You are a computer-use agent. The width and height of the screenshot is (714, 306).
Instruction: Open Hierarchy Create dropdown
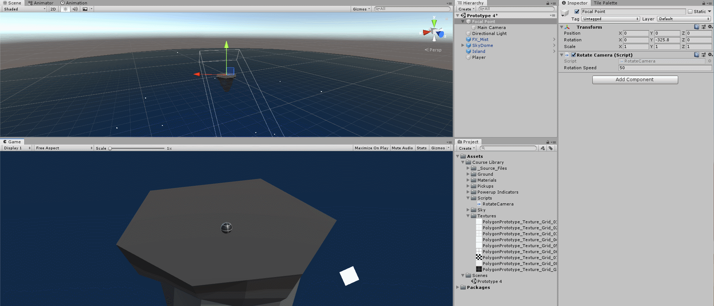[x=466, y=9]
